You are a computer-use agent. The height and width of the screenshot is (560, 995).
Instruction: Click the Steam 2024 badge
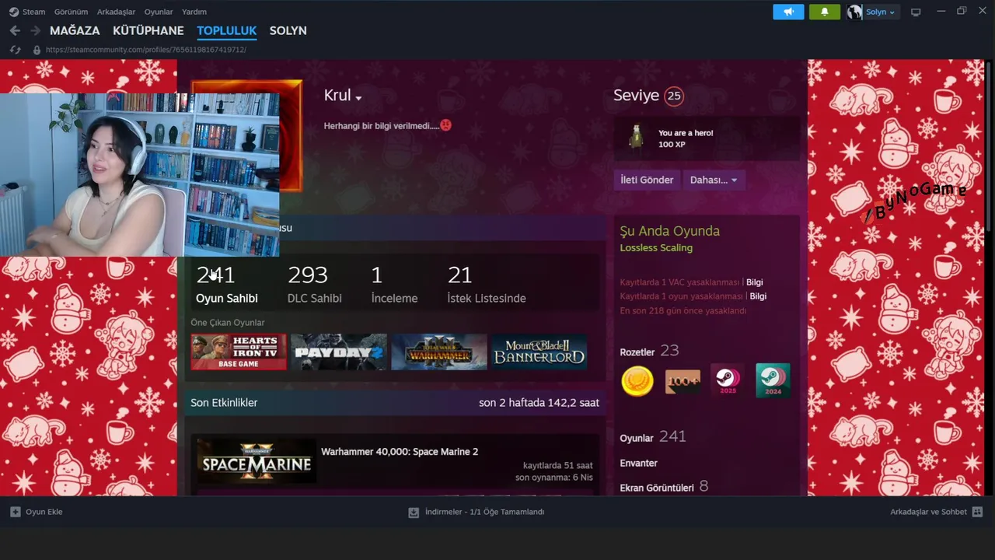point(773,380)
